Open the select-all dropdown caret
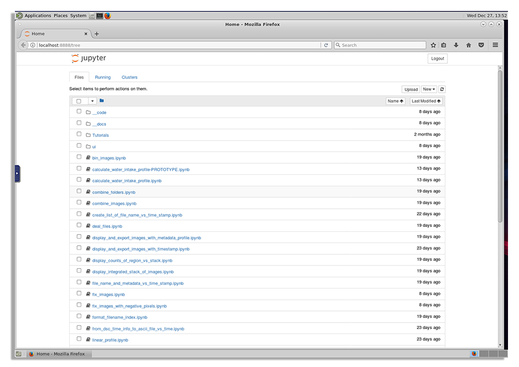Image resolution: width=519 pixels, height=367 pixels. 92,101
